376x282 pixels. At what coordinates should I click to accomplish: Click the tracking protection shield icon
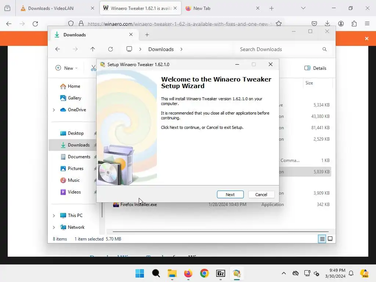click(x=71, y=23)
